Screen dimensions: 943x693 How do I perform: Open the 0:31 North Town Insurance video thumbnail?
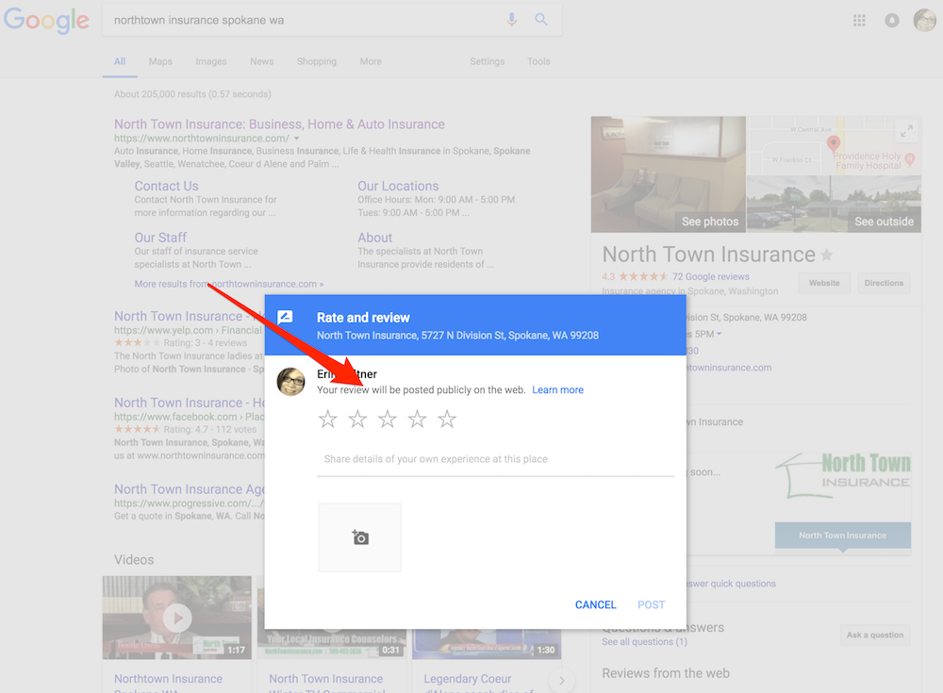click(x=331, y=644)
